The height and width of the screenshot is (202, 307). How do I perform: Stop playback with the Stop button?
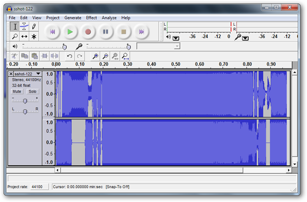[x=124, y=32]
